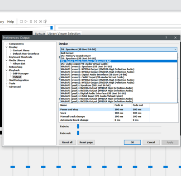Expand the Tools tree node
The image size is (181, 176).
[7, 83]
